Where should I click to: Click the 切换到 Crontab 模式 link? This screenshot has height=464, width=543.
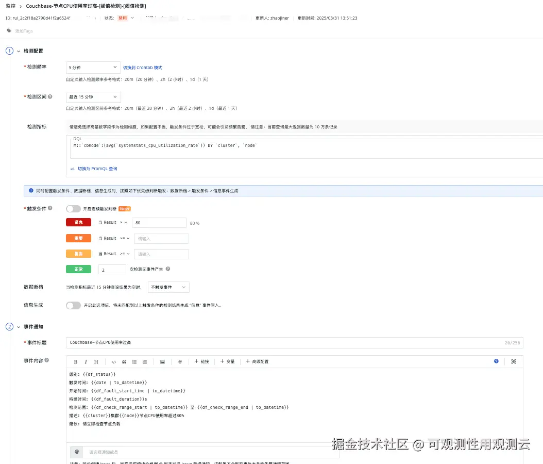(x=142, y=68)
